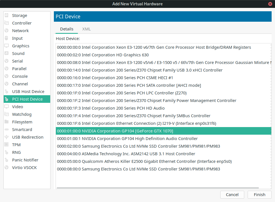Select ASMedia ASM2142 USB 3.1 Host Controller
The height and width of the screenshot is (202, 275).
(x=163, y=154)
